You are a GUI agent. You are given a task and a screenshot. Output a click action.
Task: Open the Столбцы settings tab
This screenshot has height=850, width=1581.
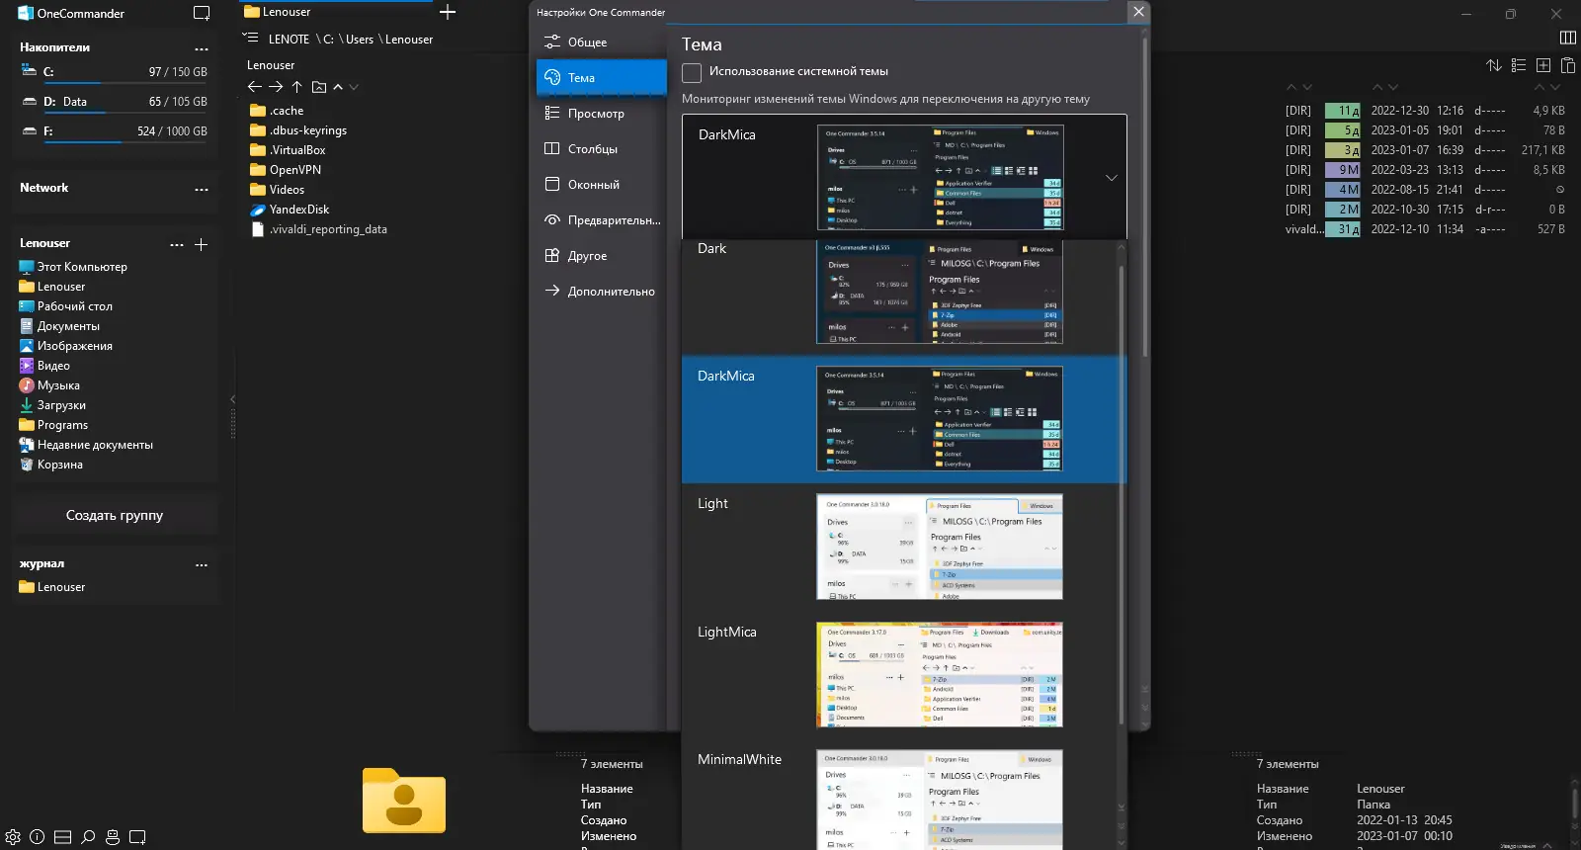602,149
